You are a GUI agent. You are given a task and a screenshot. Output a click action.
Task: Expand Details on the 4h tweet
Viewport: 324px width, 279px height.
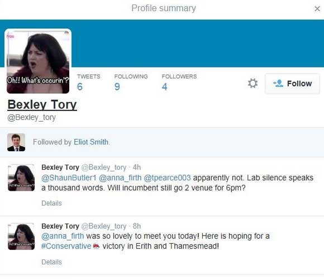click(51, 203)
